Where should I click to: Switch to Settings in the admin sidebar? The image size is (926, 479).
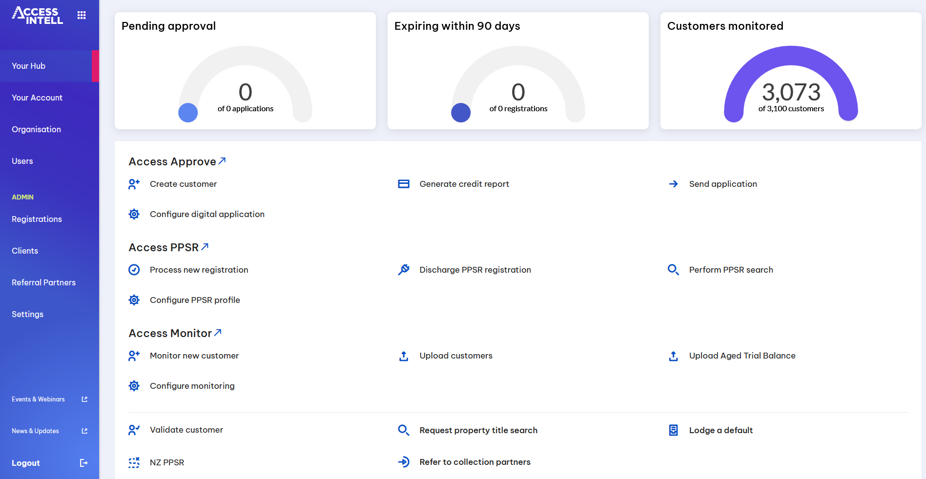[x=27, y=314]
